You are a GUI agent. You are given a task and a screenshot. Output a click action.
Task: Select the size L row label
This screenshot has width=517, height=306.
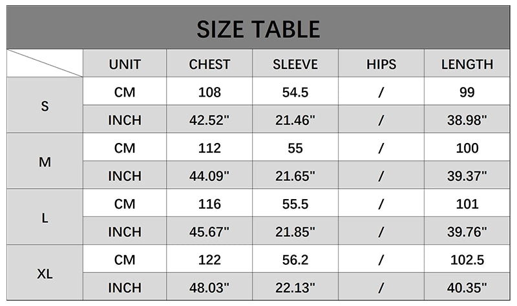45,218
